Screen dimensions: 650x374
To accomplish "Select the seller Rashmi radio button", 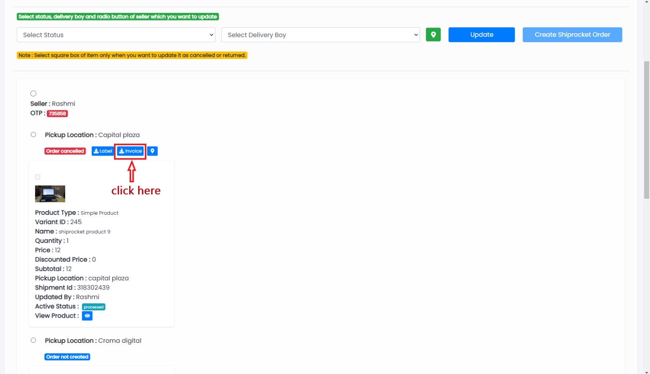I will coord(33,93).
